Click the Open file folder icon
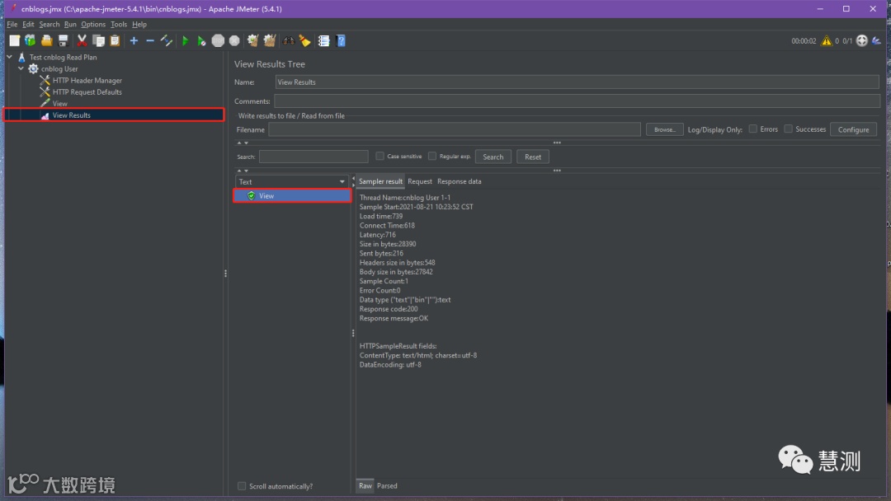Screen dimensions: 891x501 click(x=46, y=41)
